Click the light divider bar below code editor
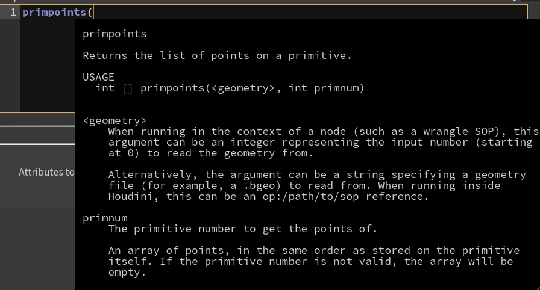This screenshot has height=290, width=540. pos(37,126)
